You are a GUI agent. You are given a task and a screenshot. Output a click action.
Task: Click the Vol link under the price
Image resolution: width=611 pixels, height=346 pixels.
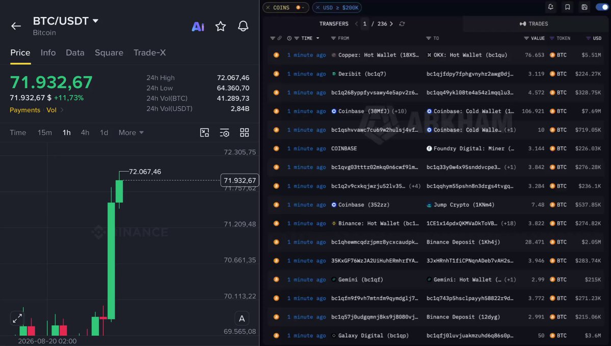(51, 110)
